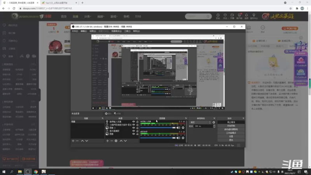Start the virtual camera button
This screenshot has height=175, width=311.
231,129
